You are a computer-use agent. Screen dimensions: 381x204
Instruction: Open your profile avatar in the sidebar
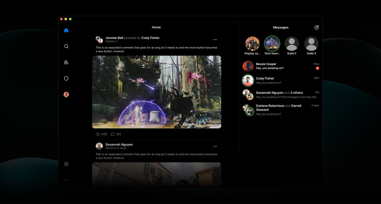66,94
